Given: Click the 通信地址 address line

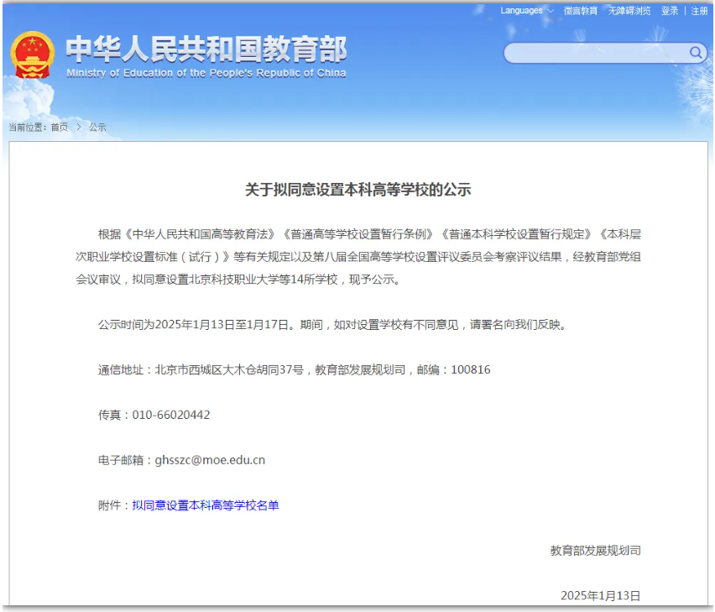Looking at the screenshot, I should 294,369.
